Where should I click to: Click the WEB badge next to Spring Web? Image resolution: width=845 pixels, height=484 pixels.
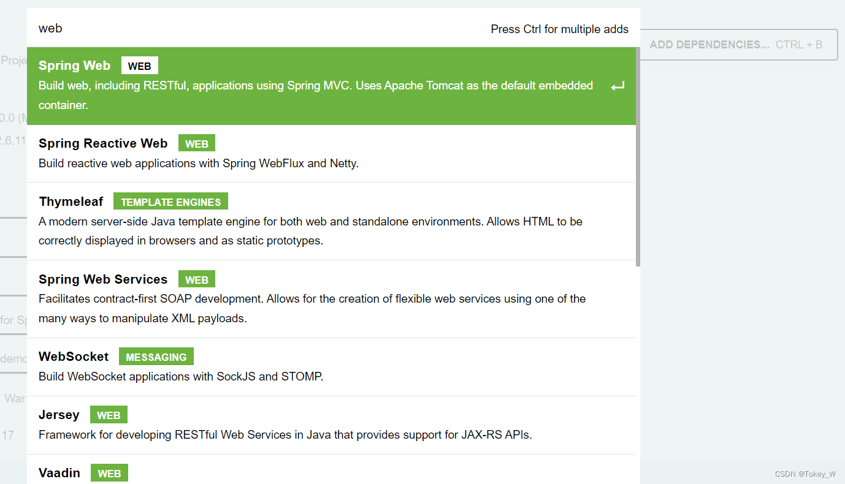pyautogui.click(x=139, y=66)
